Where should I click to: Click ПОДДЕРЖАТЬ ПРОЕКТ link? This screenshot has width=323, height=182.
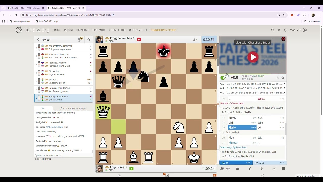click(164, 30)
